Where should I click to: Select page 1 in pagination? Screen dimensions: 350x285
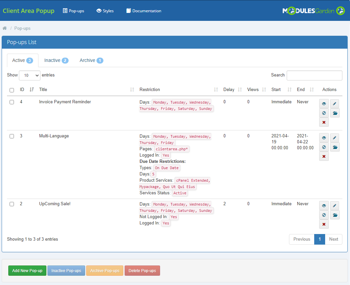pyautogui.click(x=320, y=239)
